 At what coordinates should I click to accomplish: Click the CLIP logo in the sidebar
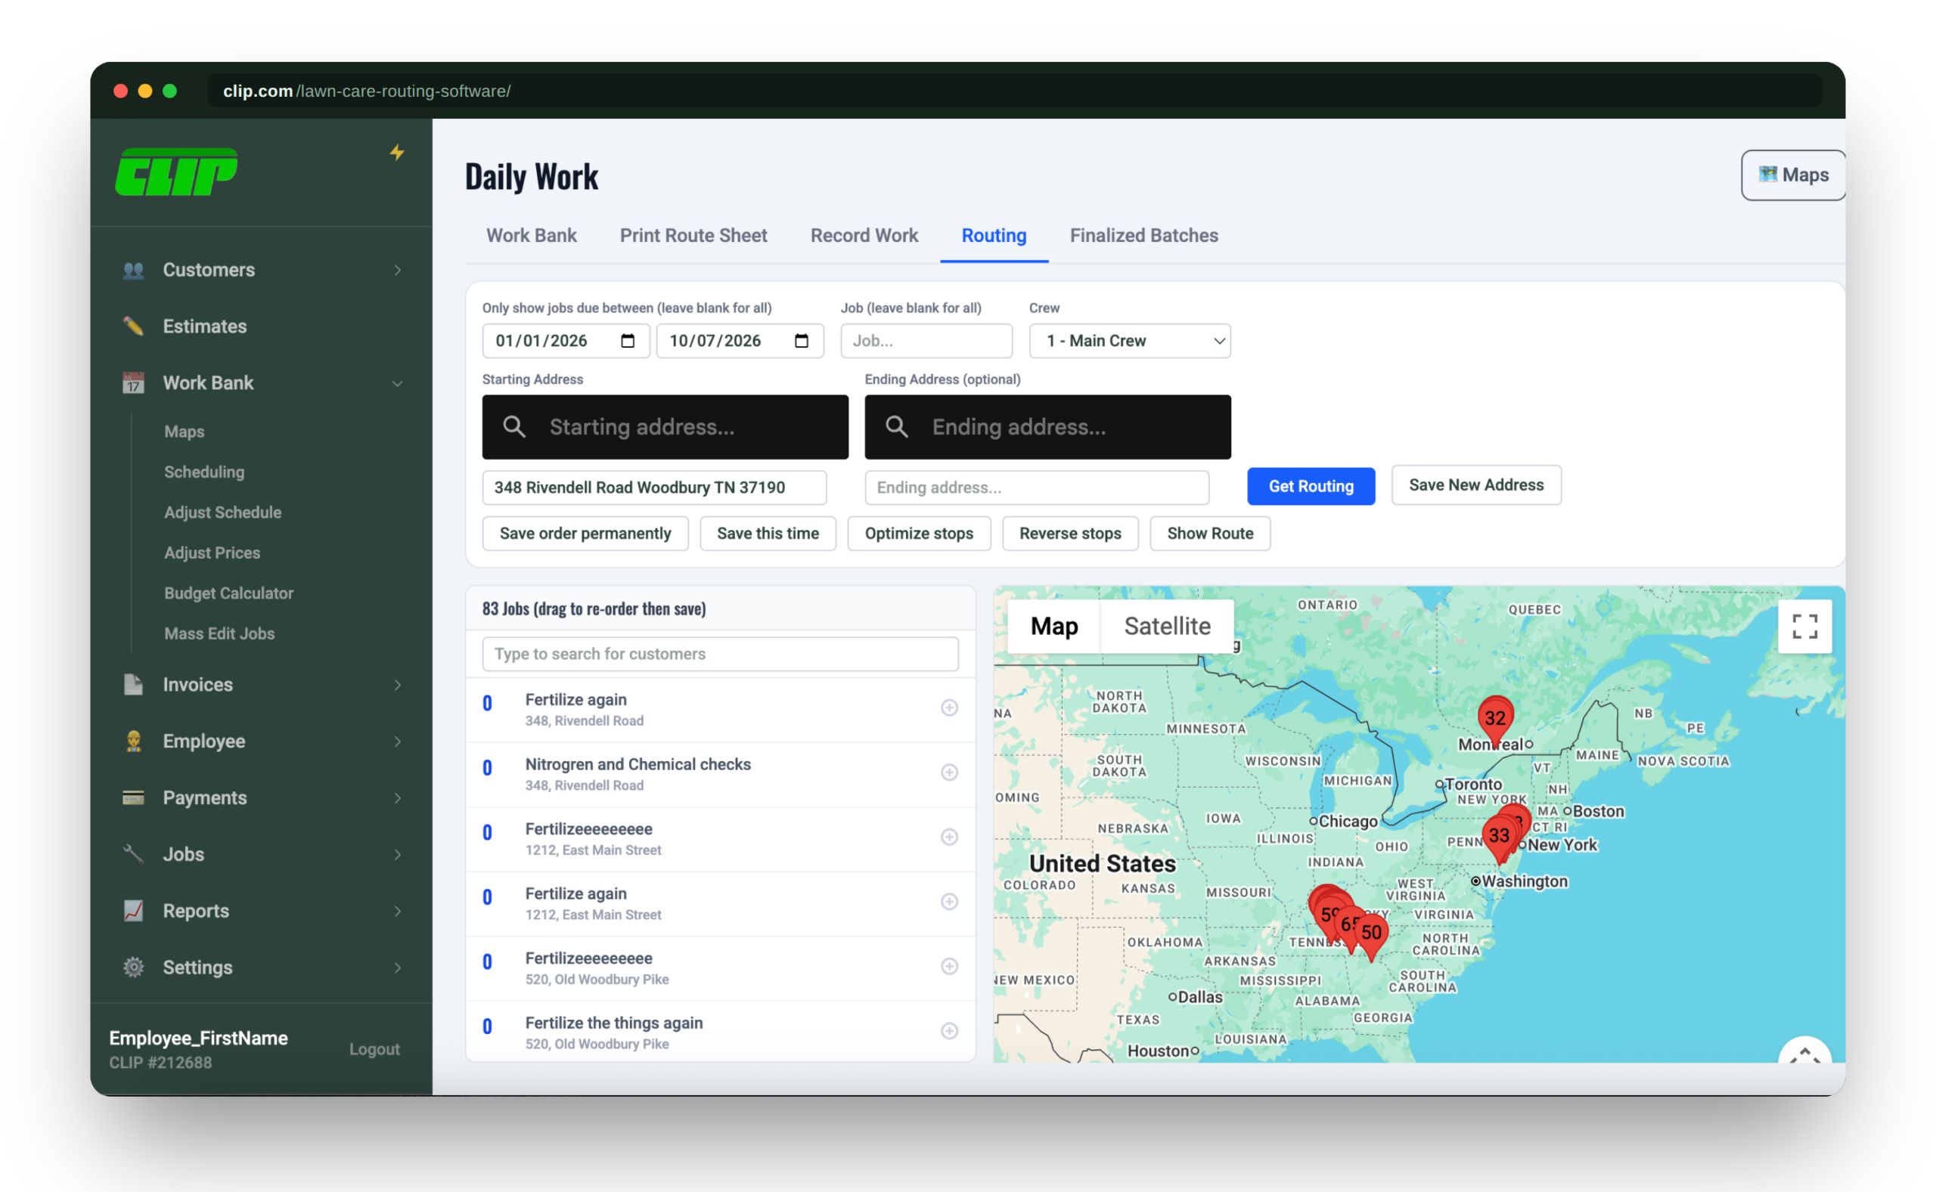pos(176,172)
